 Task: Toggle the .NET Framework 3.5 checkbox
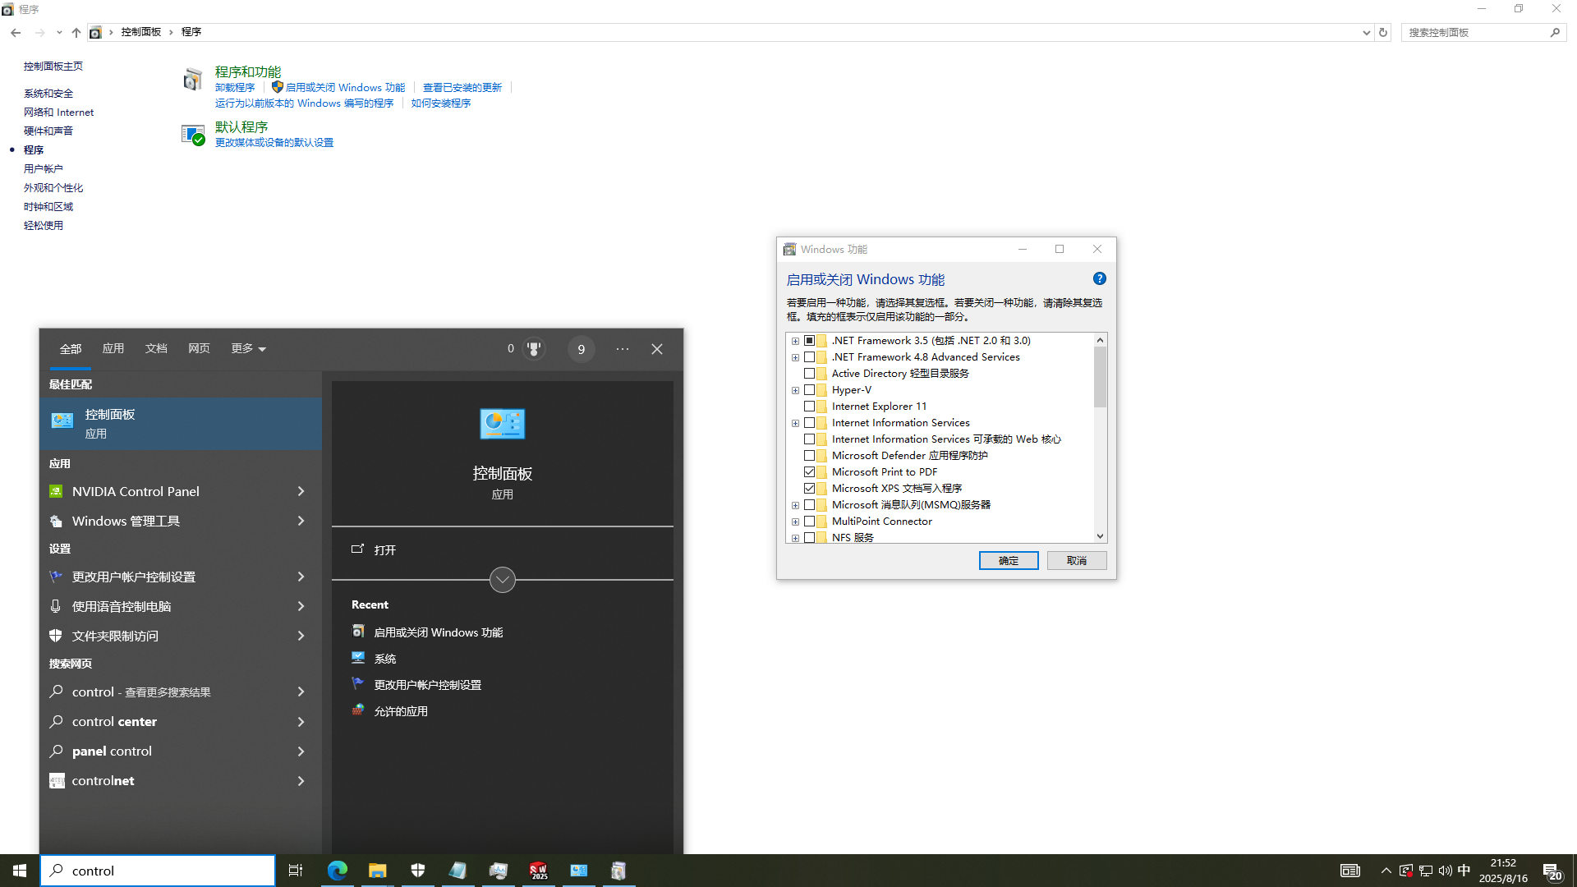(x=810, y=340)
